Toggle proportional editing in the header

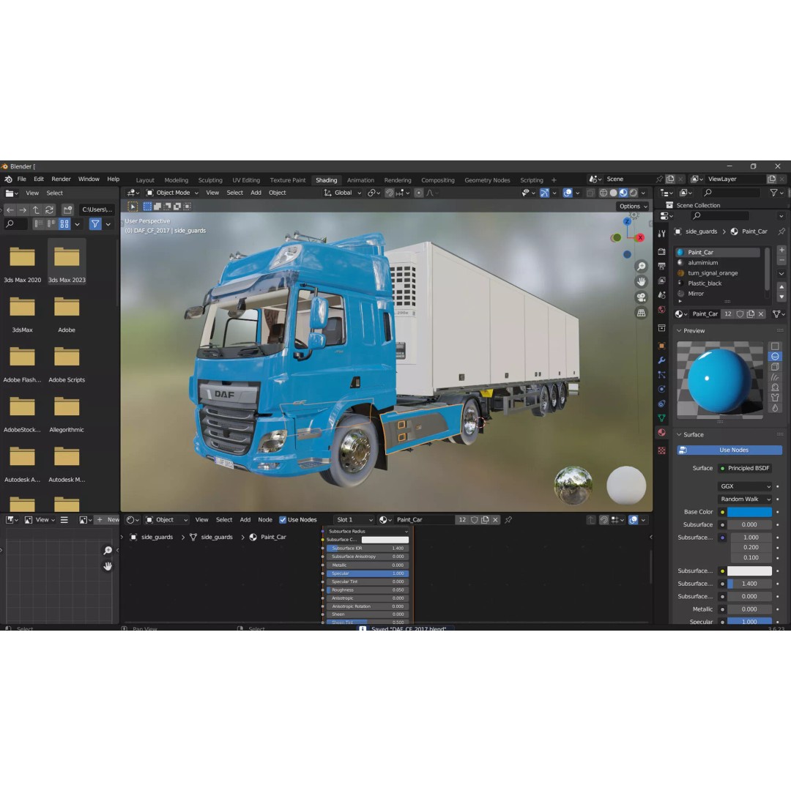point(418,193)
